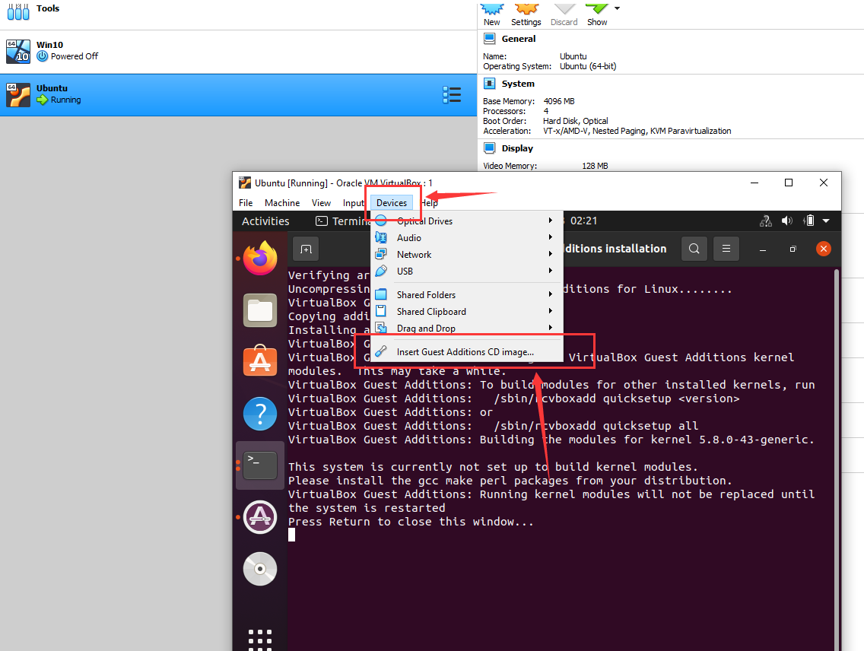
Task: Select the Ubuntu running virtual machine
Action: [x=238, y=95]
